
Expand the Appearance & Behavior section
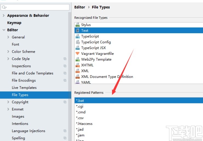[x=4, y=16]
